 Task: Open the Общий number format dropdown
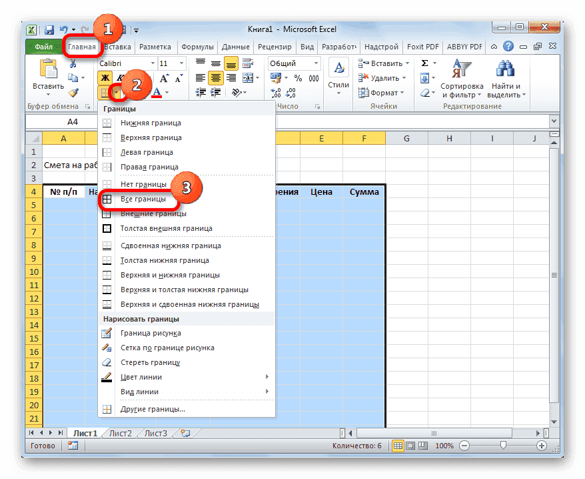pyautogui.click(x=316, y=63)
